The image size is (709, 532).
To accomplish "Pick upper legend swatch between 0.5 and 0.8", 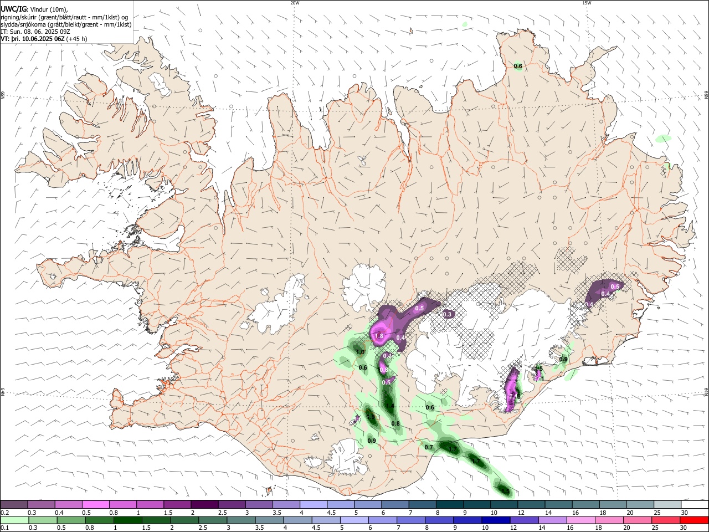I will point(95,504).
